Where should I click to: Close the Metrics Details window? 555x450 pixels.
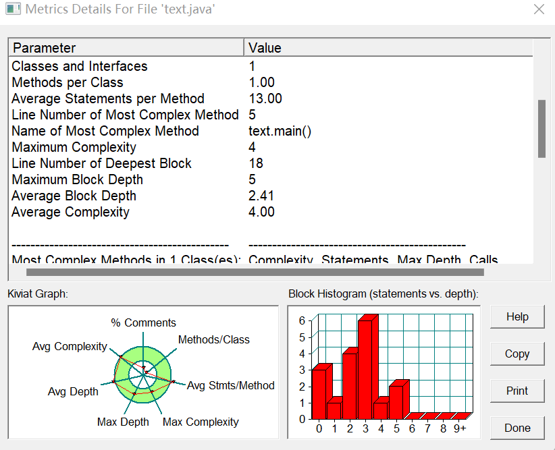[x=539, y=9]
